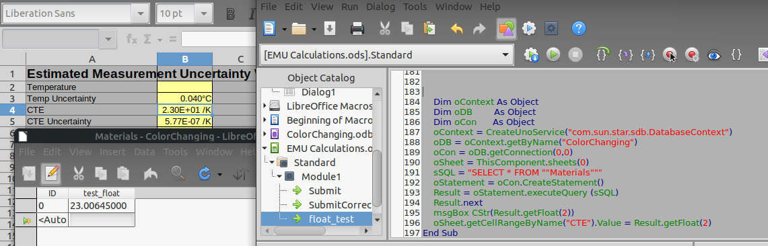The height and width of the screenshot is (246, 768).
Task: Click the Step Out icon with blue arrow
Action: (648, 54)
